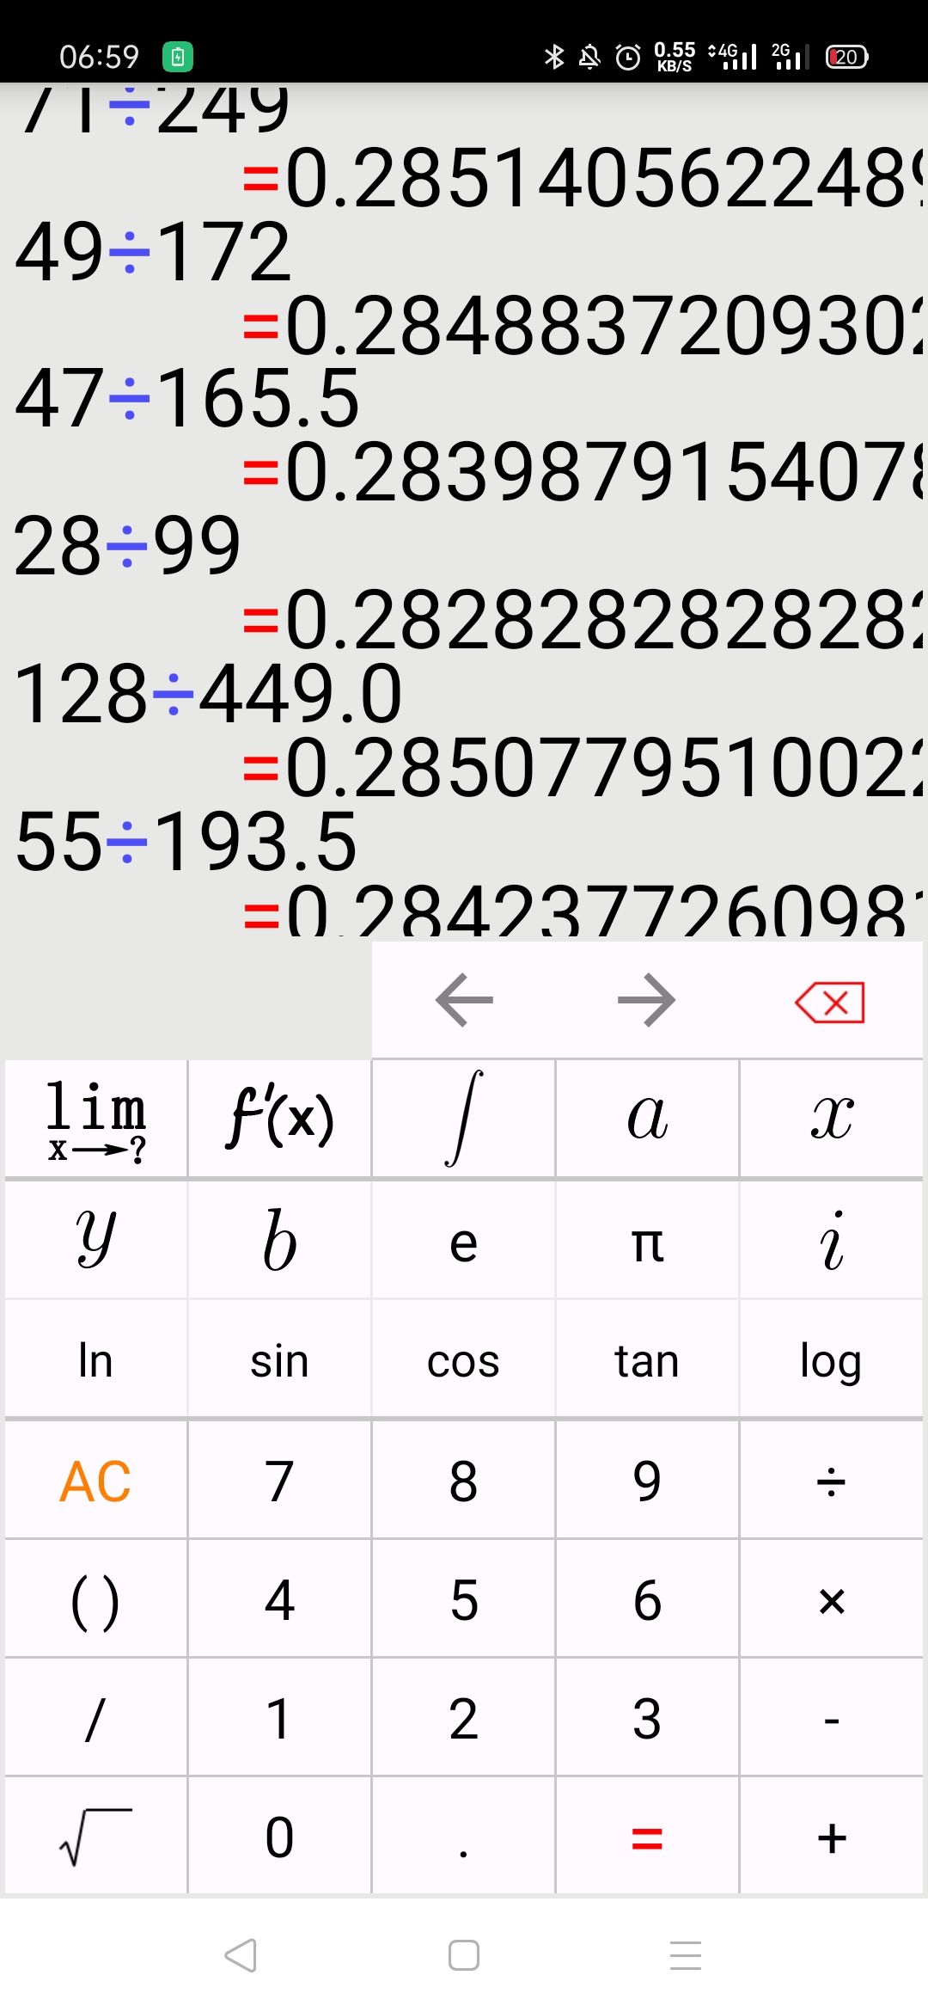Tap the red backspace delete icon

pos(830,1003)
